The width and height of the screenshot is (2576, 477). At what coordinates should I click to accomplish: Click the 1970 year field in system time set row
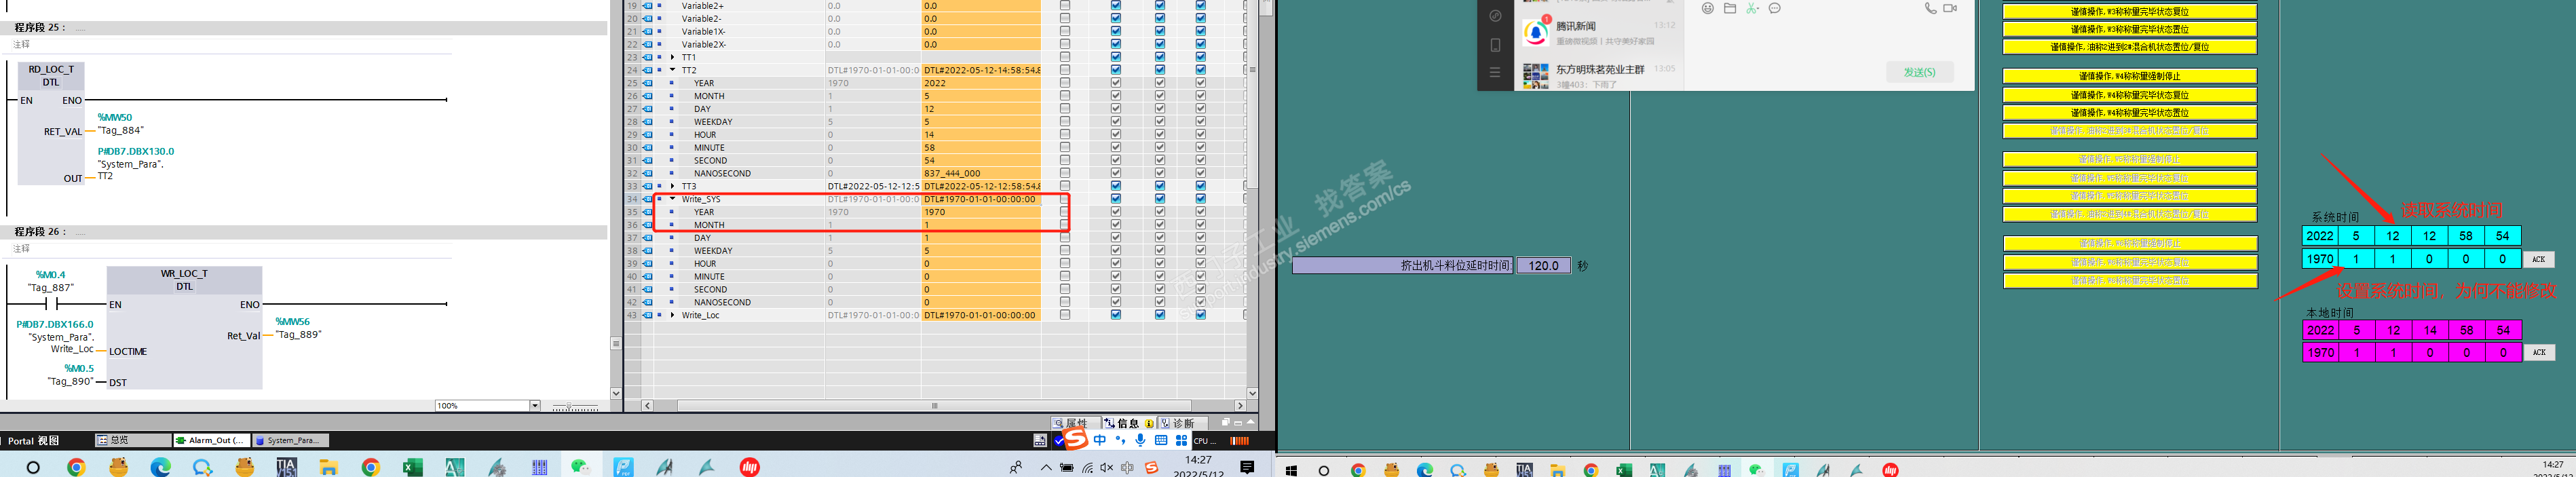coord(2320,259)
